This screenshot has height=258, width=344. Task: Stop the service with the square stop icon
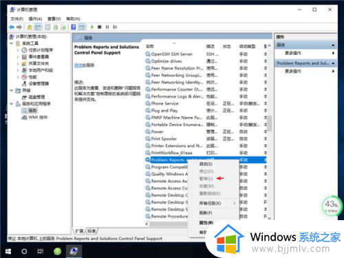coord(100,27)
